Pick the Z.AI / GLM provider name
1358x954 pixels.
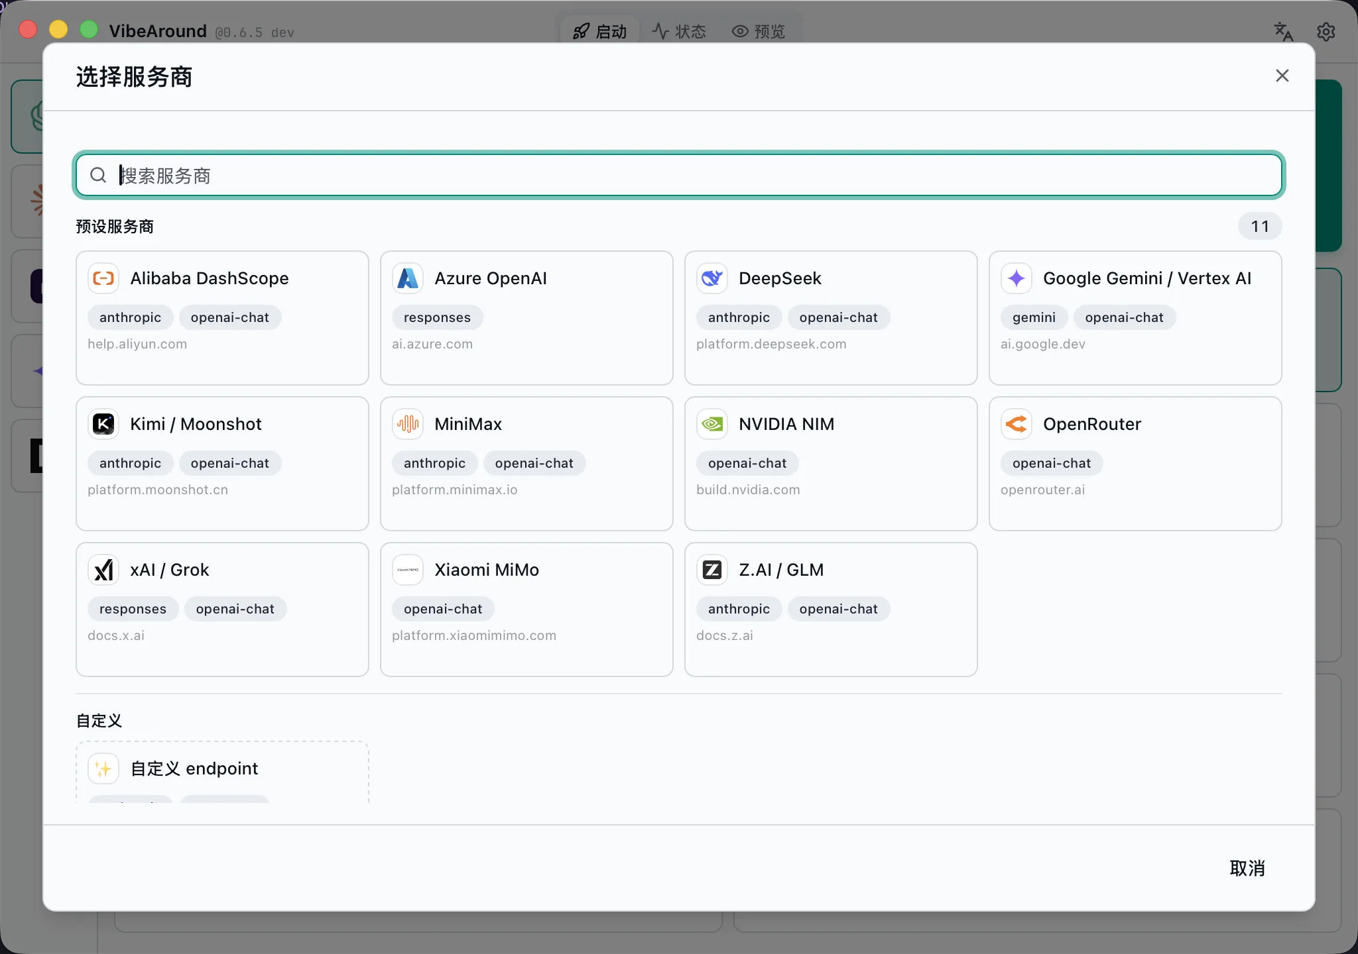pos(781,570)
